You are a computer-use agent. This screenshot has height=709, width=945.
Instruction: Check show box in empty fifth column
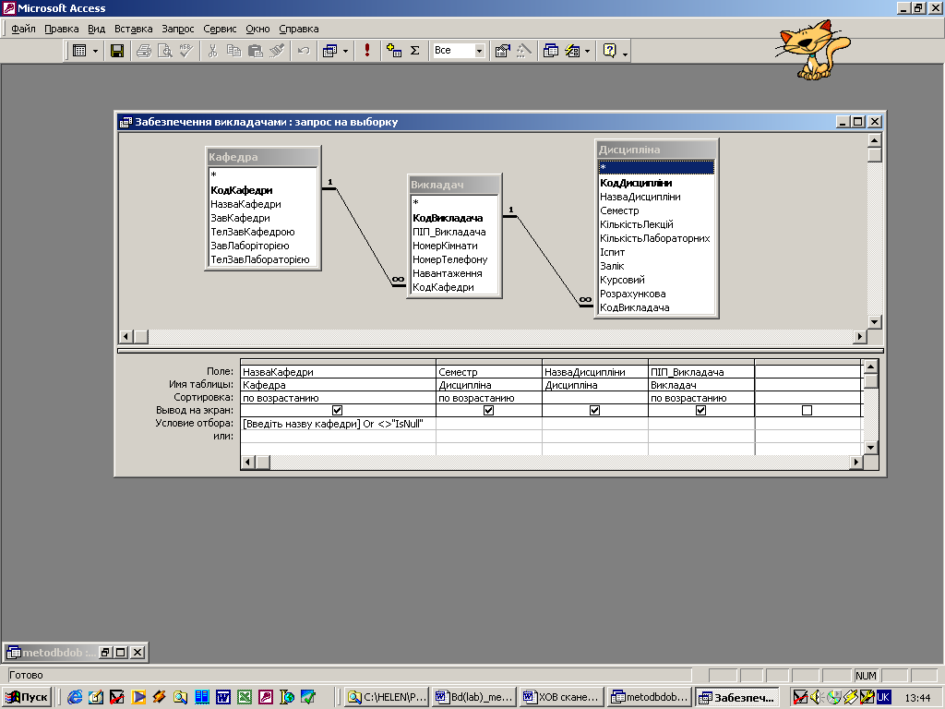pos(807,411)
